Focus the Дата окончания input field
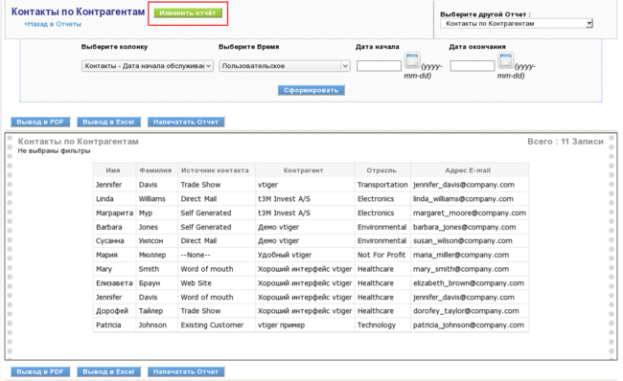 (x=473, y=65)
